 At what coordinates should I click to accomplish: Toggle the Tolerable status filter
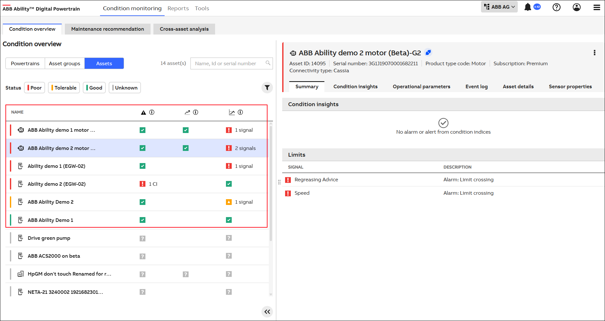point(64,88)
